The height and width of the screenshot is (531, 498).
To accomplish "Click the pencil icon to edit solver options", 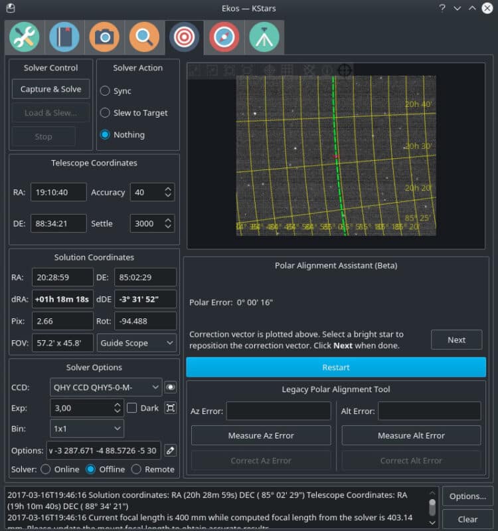I will (171, 451).
